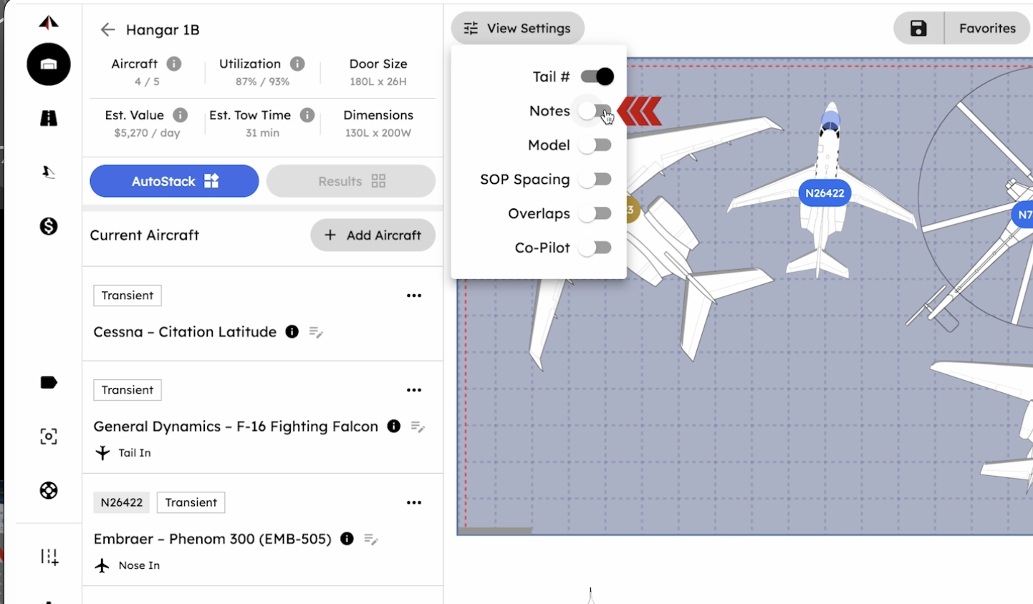Click the Transient tag on Cessna row
Screen dimensions: 1033x604
coord(128,296)
